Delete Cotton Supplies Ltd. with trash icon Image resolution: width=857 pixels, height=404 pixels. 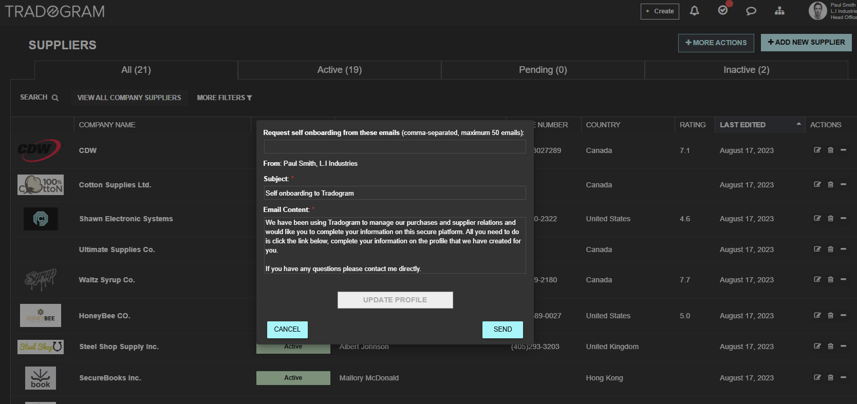click(831, 184)
